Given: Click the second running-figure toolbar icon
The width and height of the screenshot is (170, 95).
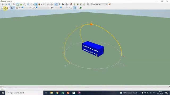Looking at the screenshot, I should (x=63, y=4).
